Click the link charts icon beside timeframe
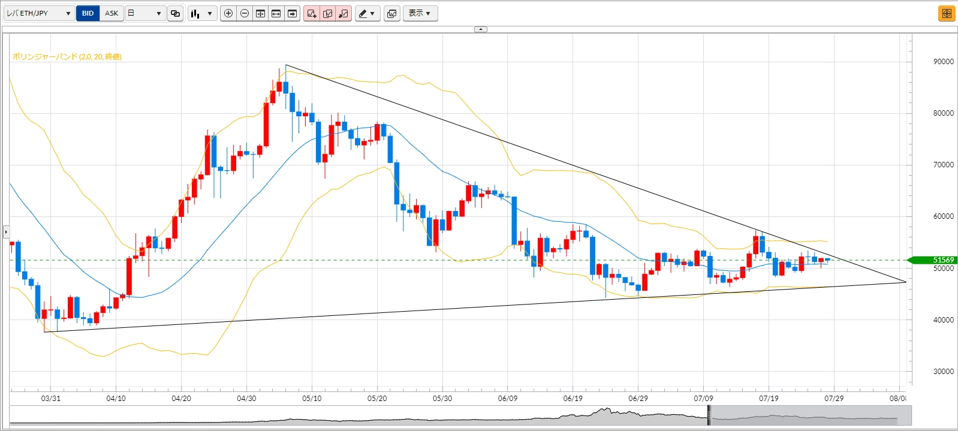 pos(175,13)
